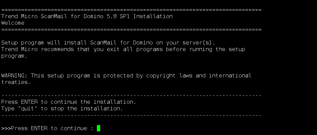Image resolution: width=317 pixels, height=135 pixels.
Task: Click the green terminal cursor block
Action: (x=99, y=128)
